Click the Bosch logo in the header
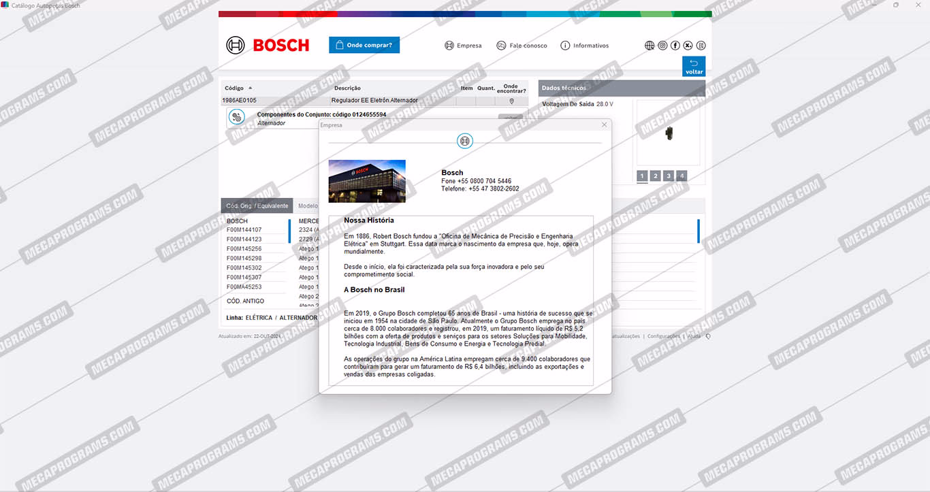This screenshot has width=930, height=492. 268,46
